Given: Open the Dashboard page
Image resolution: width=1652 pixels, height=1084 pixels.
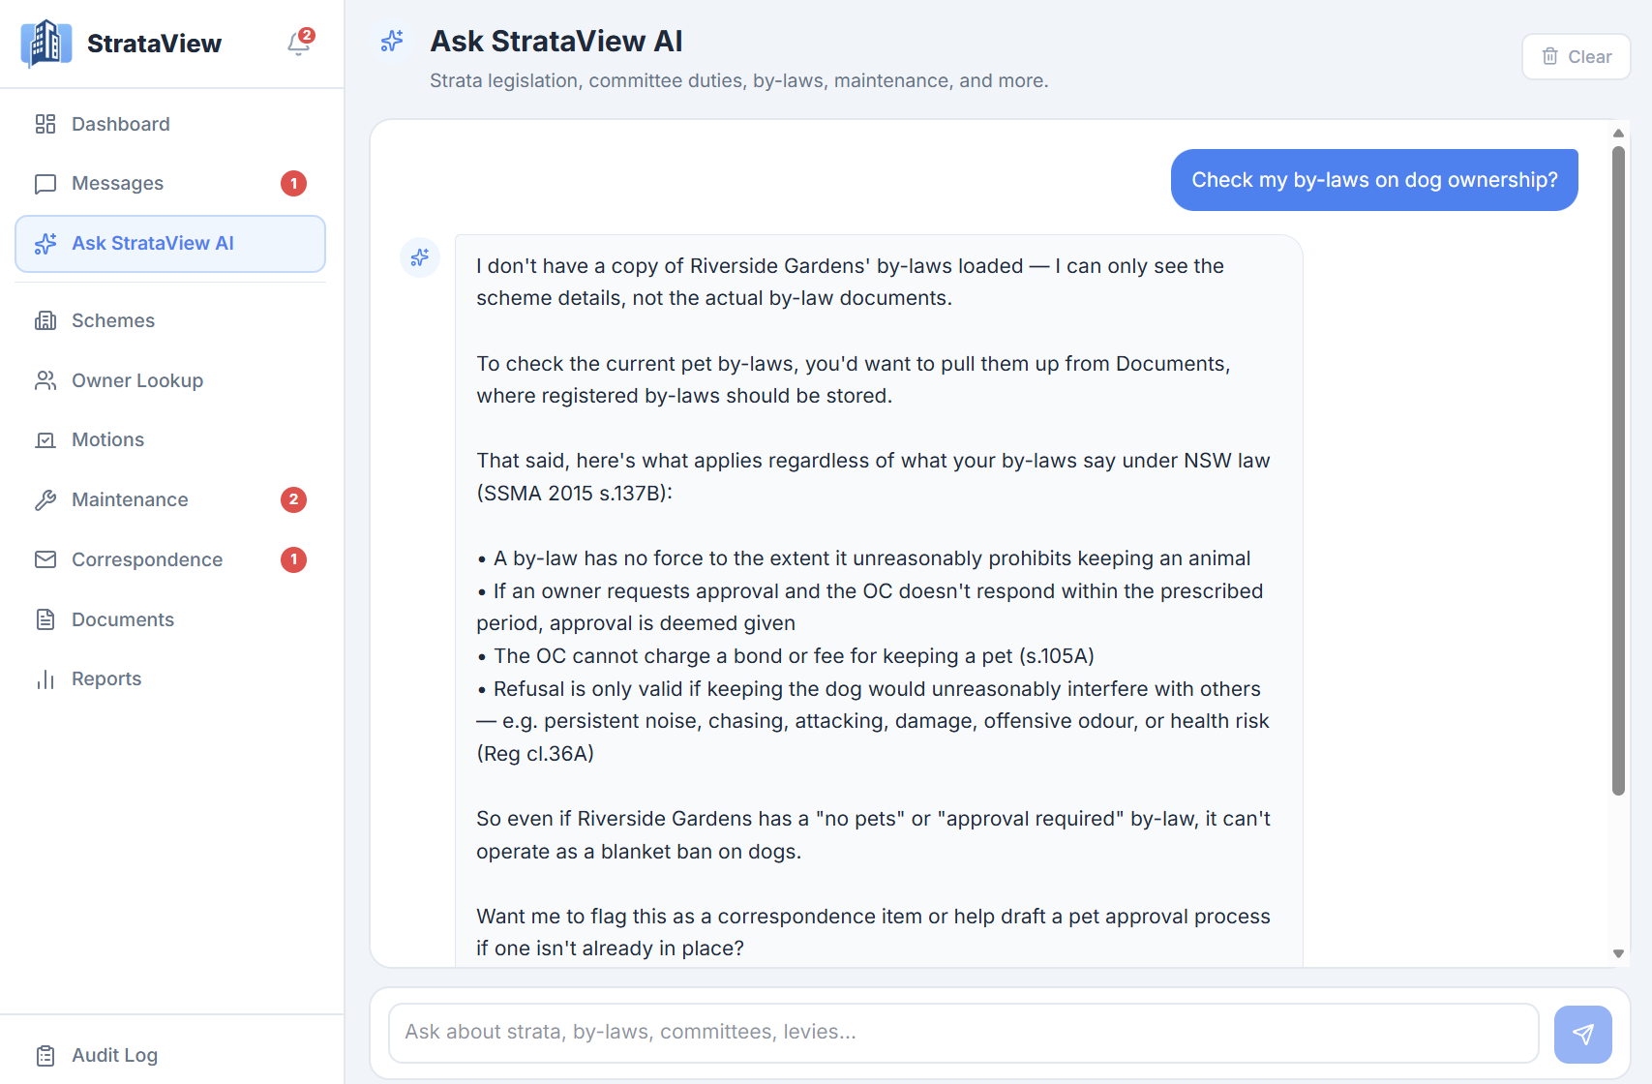Looking at the screenshot, I should [x=170, y=124].
